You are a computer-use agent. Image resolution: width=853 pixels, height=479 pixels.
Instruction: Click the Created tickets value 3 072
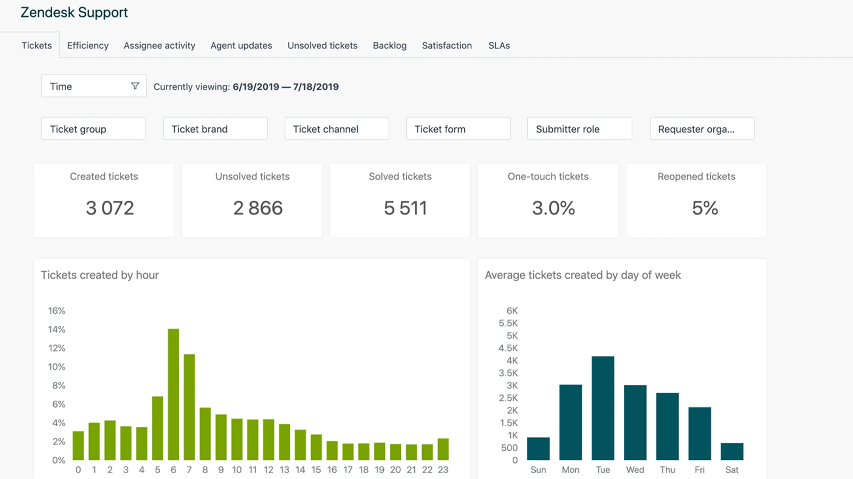(110, 208)
